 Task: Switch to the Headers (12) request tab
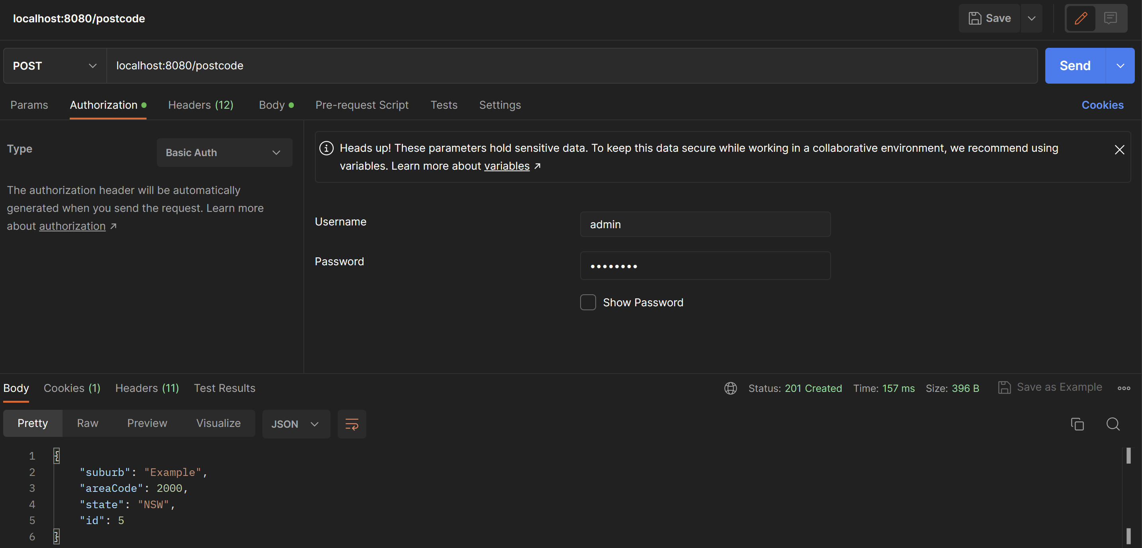tap(200, 105)
